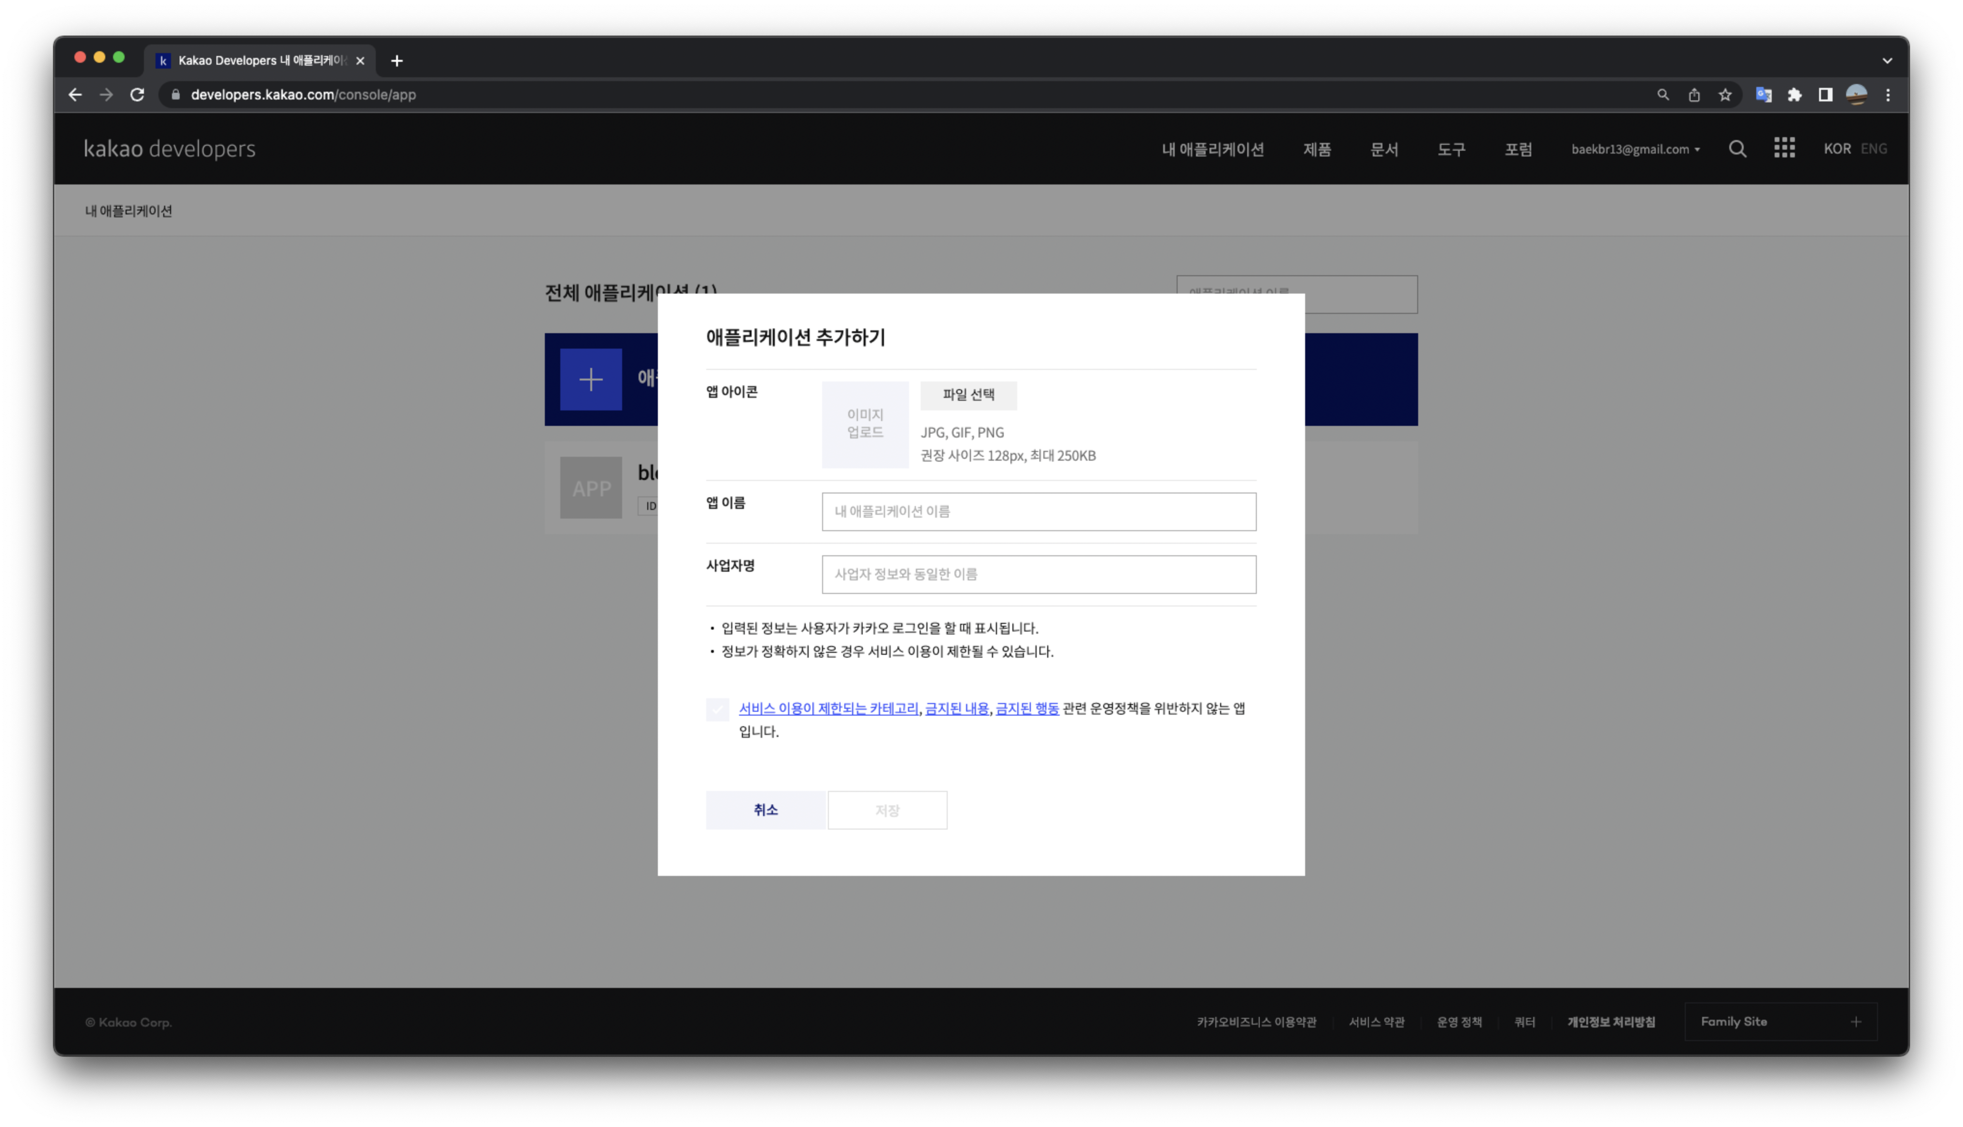Reload the page
The width and height of the screenshot is (1963, 1127).
point(137,95)
